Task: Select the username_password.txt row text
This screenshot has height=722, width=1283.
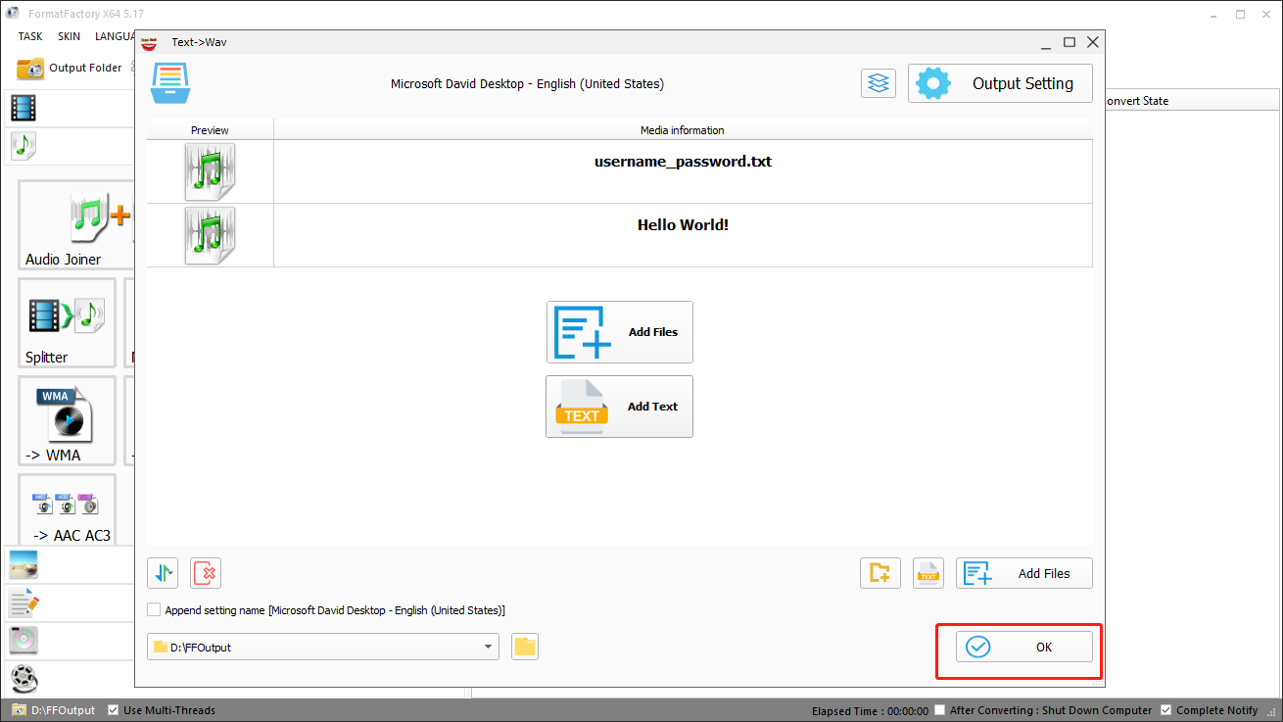Action: click(x=683, y=162)
